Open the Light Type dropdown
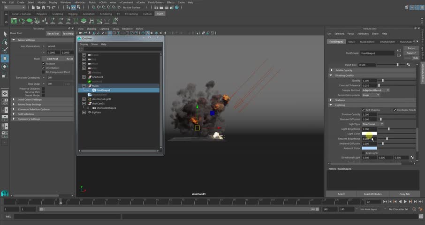425x225 pixels. (373, 124)
